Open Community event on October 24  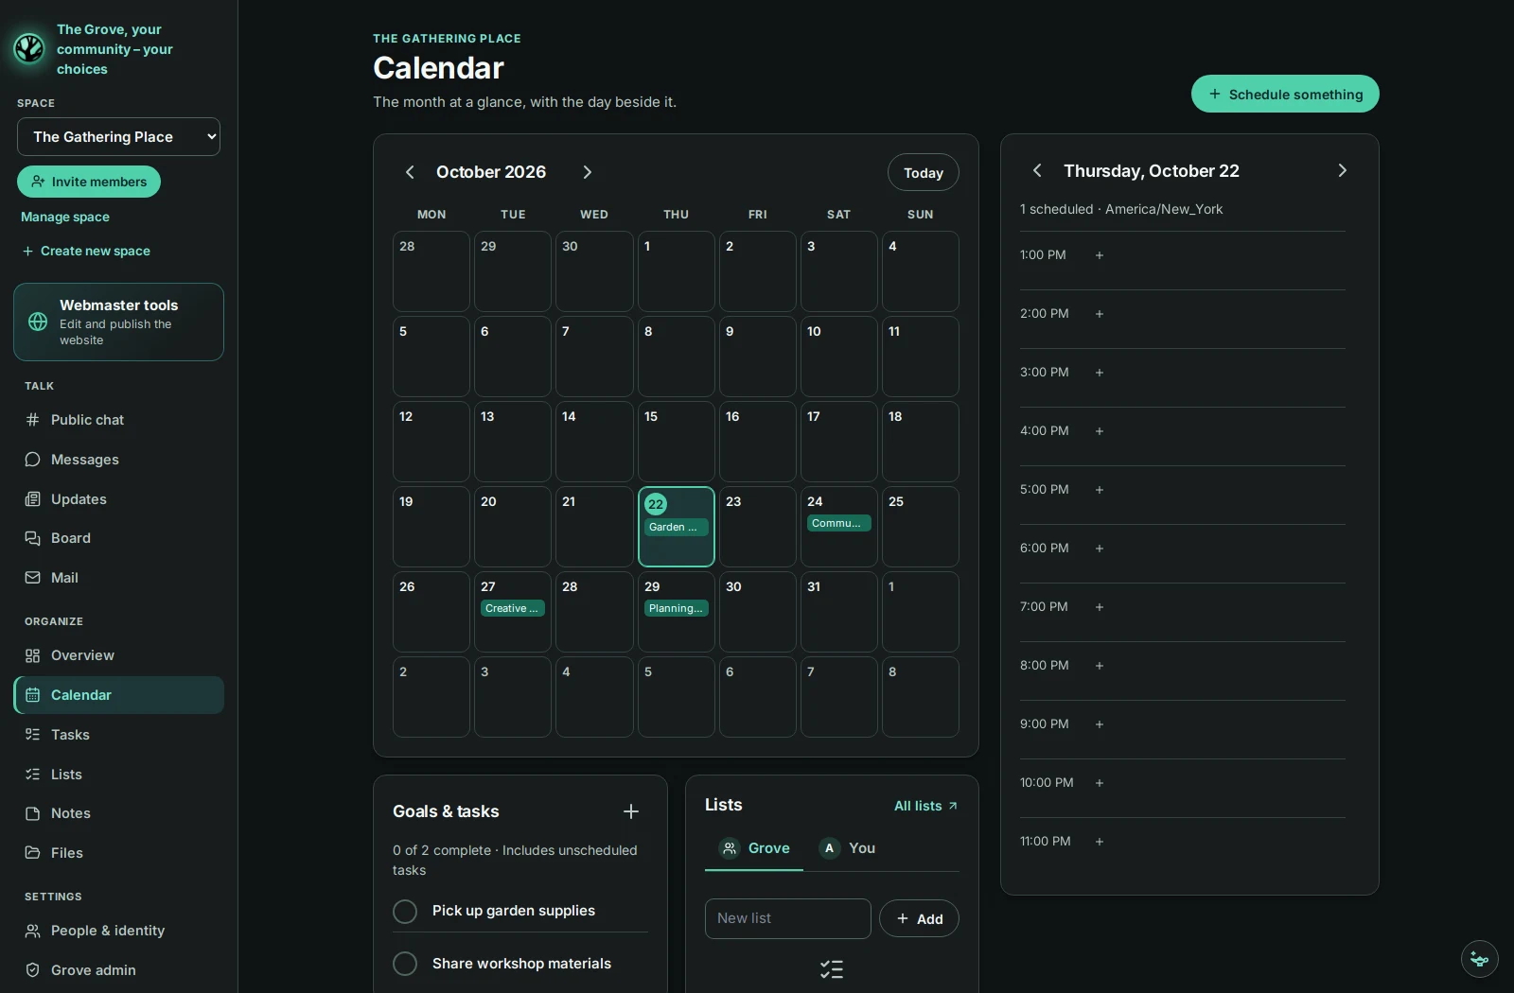pos(839,523)
